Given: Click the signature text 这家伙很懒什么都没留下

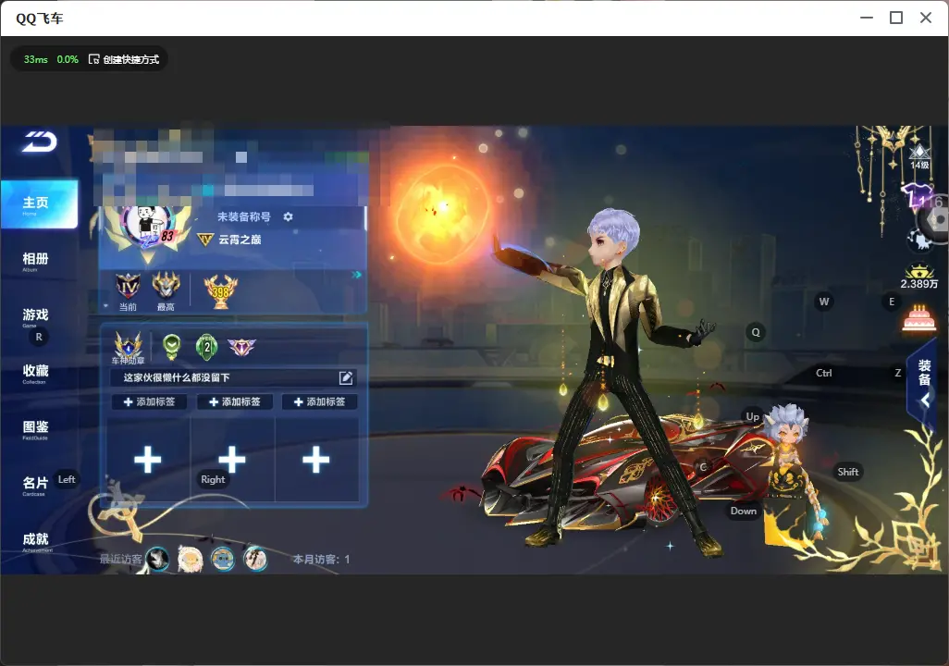Looking at the screenshot, I should coord(177,377).
